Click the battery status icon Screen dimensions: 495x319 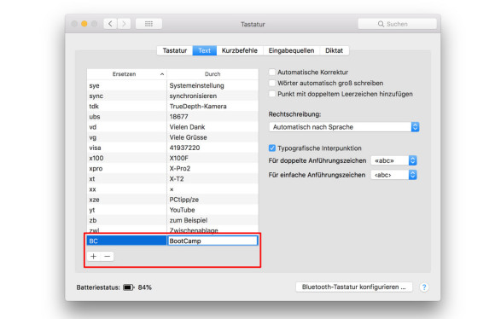[129, 287]
